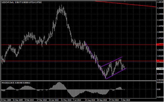Click the red 1.00000 price label
Image resolution: width=164 pixels, height=102 pixels.
point(160,61)
